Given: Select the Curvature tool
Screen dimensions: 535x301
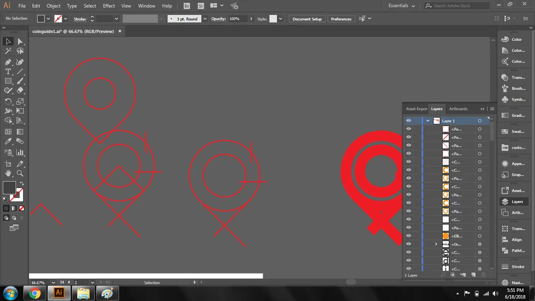Looking at the screenshot, I should click(20, 62).
